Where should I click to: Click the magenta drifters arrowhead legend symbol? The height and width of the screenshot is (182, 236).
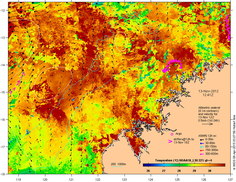[170, 141]
